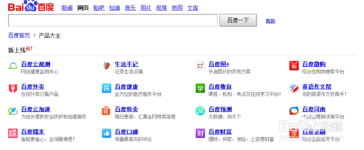Image resolution: width=364 pixels, height=150 pixels.
Task: Click the 百度云观测 cloud icon
Action: [13, 66]
